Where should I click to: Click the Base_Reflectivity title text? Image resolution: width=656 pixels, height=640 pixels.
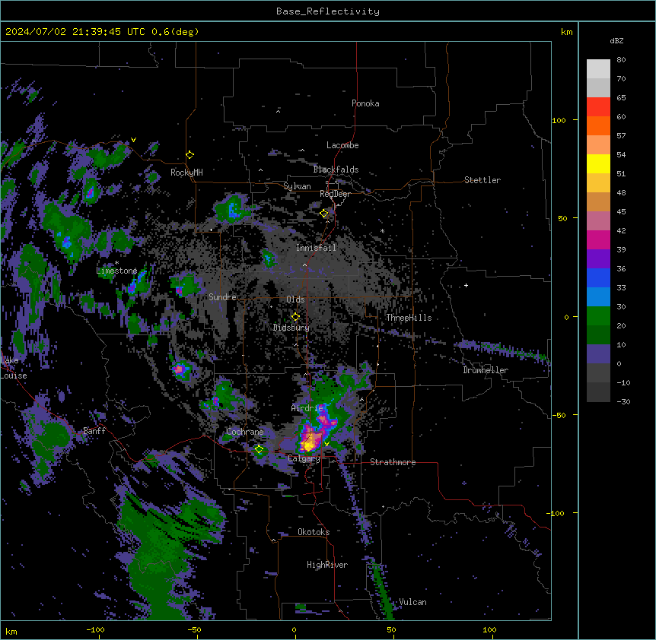[x=328, y=11]
